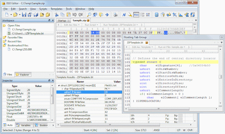This screenshot has height=134, width=225.
Task: Switch to the Variables inspector tab
Action: pos(24,125)
